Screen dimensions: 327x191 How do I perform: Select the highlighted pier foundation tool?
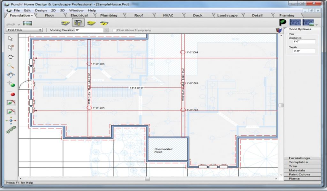(x=78, y=23)
